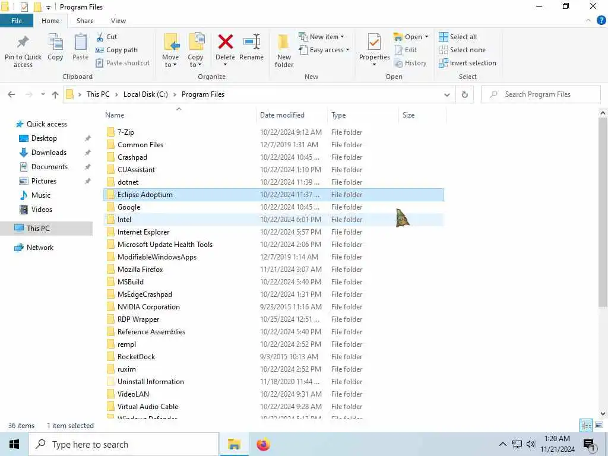Refresh the Program Files folder

[464, 94]
